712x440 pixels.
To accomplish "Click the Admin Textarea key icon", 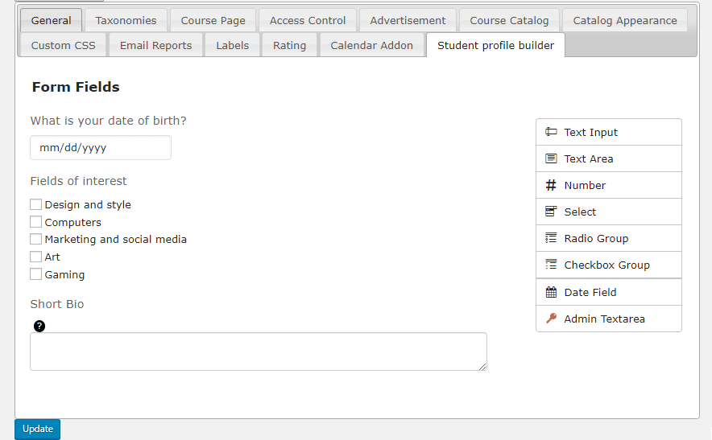I will click(x=551, y=319).
